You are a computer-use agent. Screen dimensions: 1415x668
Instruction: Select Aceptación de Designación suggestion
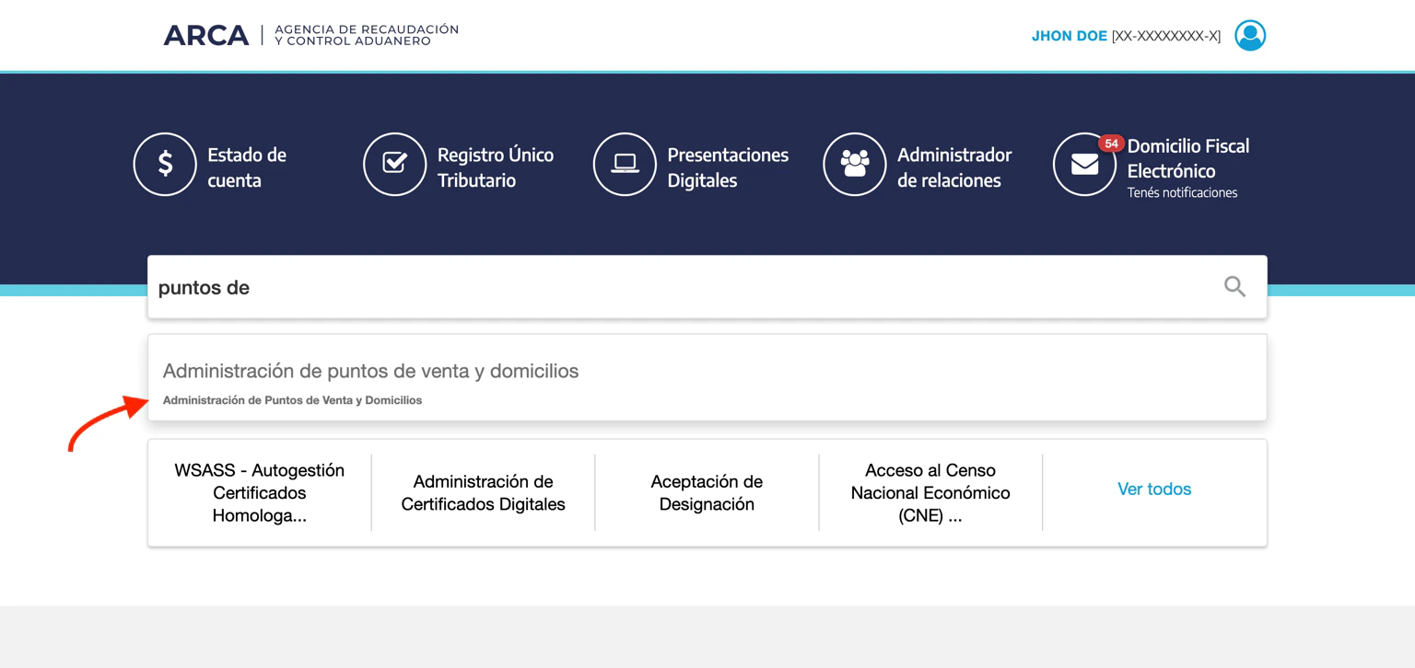(x=707, y=492)
